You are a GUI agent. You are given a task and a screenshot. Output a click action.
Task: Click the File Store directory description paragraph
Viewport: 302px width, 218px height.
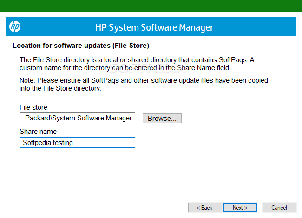(x=137, y=64)
